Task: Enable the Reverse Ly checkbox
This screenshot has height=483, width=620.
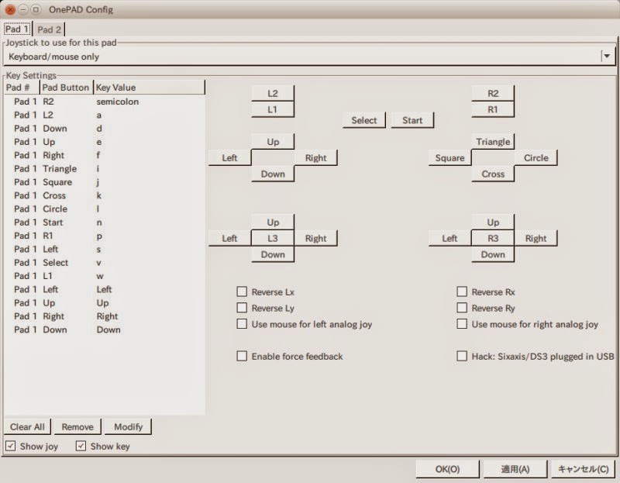Action: (x=242, y=308)
